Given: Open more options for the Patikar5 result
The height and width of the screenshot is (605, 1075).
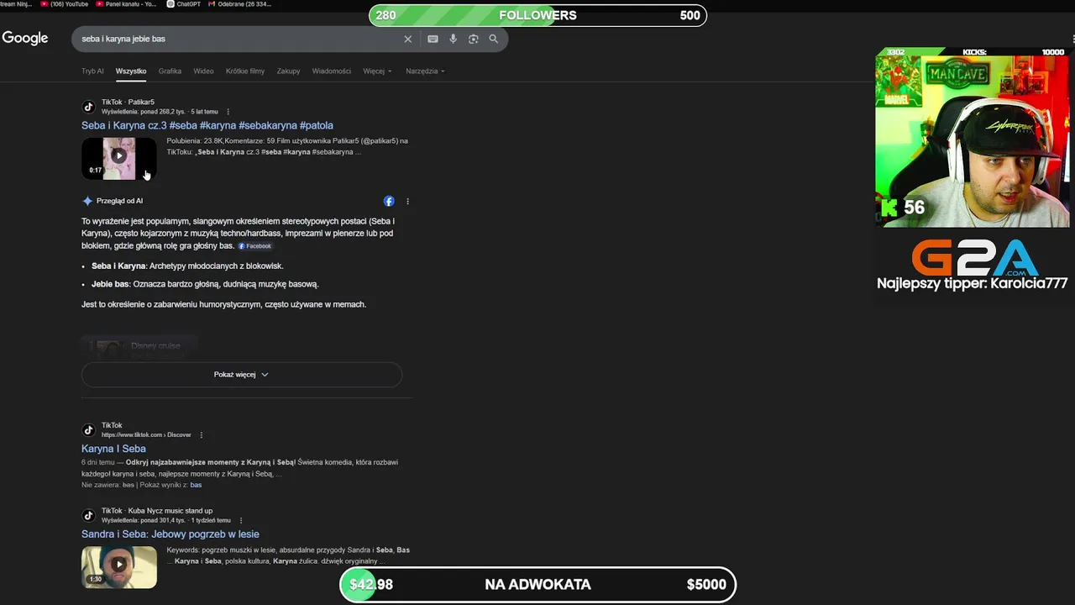Looking at the screenshot, I should [228, 112].
